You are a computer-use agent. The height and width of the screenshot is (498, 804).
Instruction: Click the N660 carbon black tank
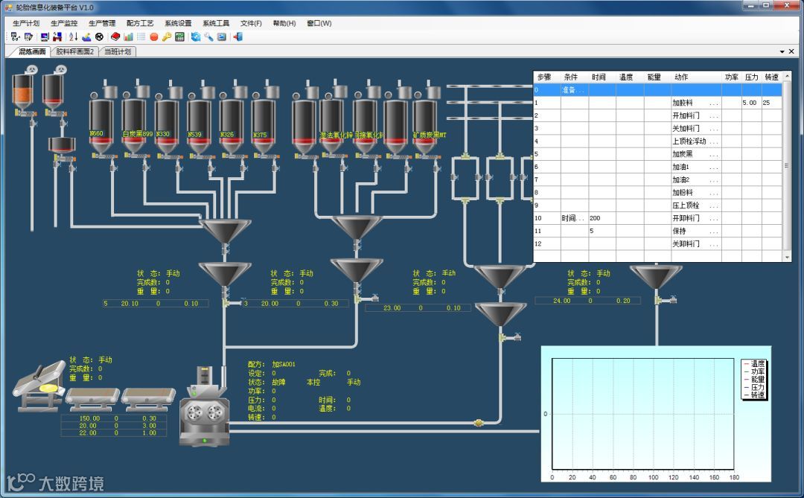(100, 119)
